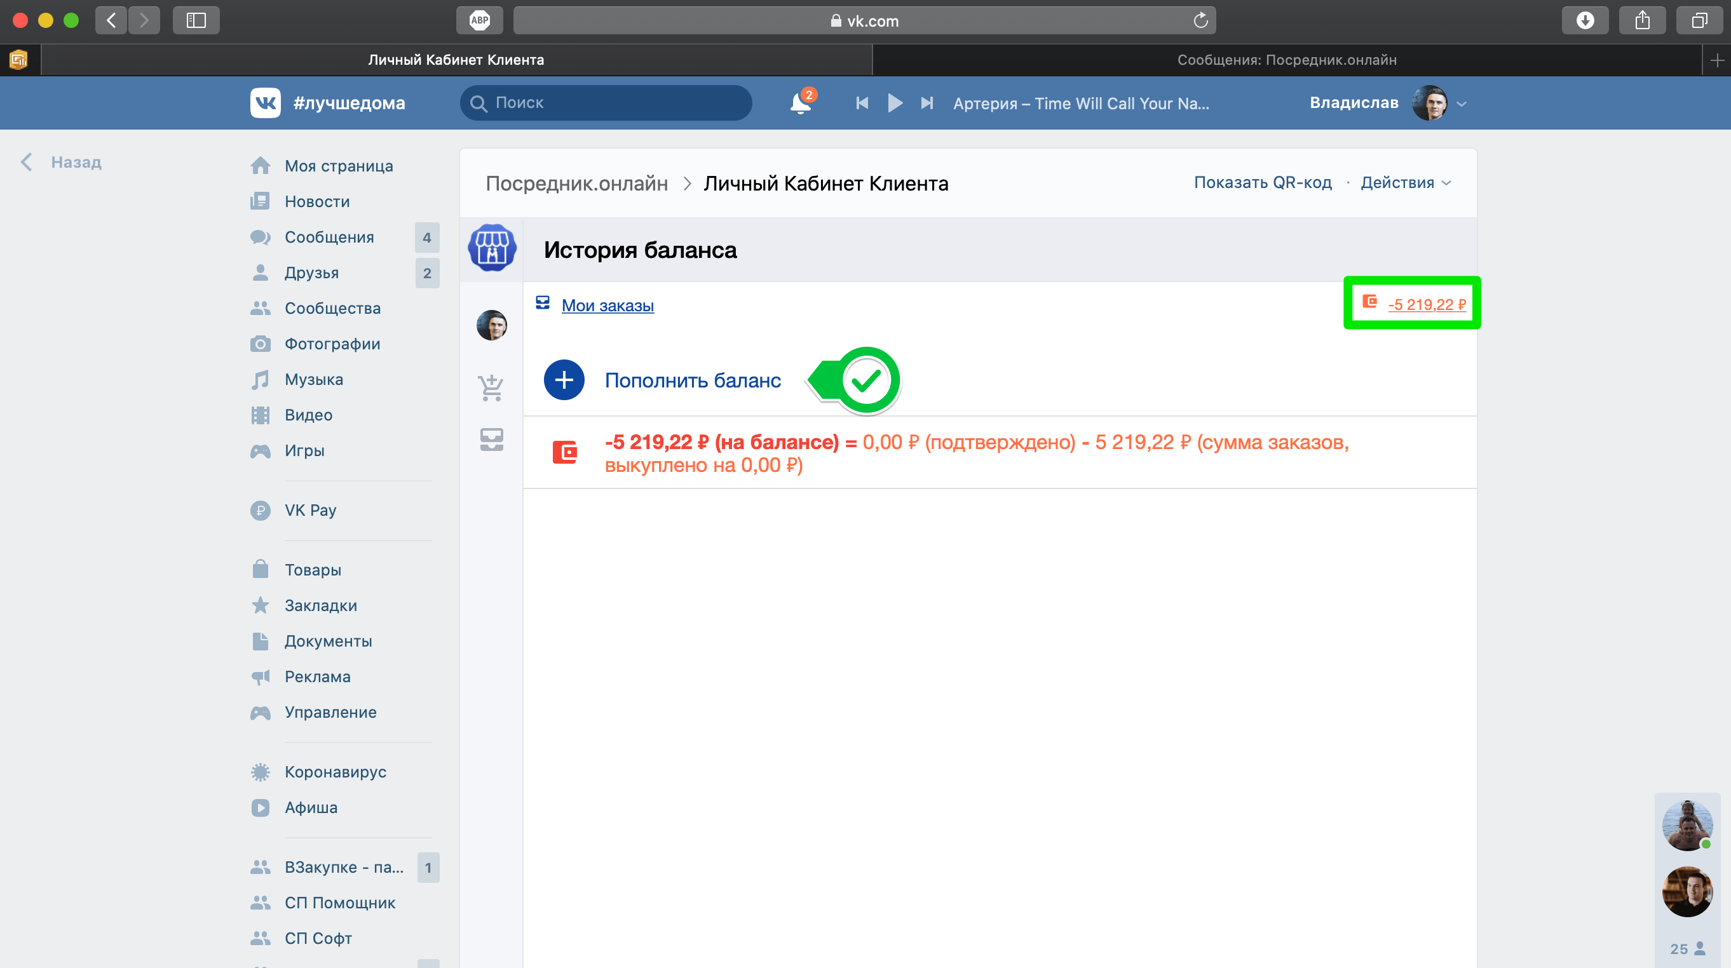
Task: Click the inbox tray sidebar icon
Action: point(491,440)
